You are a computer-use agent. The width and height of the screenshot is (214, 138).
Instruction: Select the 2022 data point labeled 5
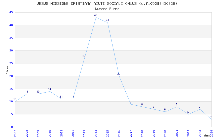coord(188,114)
